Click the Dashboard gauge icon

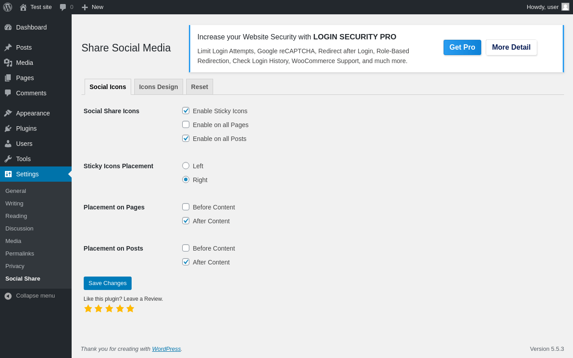(8, 27)
